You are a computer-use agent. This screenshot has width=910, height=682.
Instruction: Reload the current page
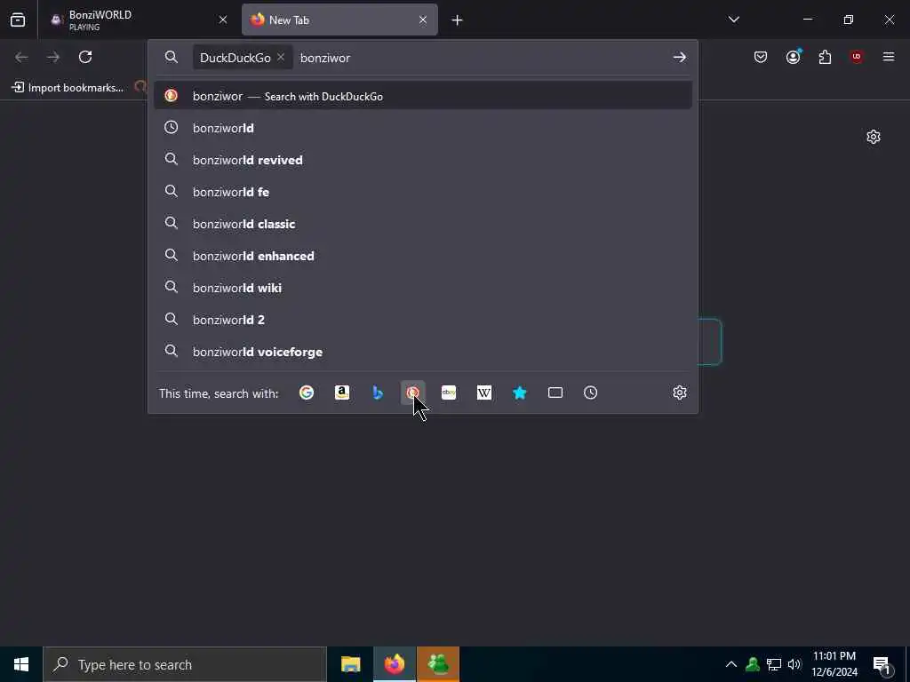pyautogui.click(x=85, y=57)
